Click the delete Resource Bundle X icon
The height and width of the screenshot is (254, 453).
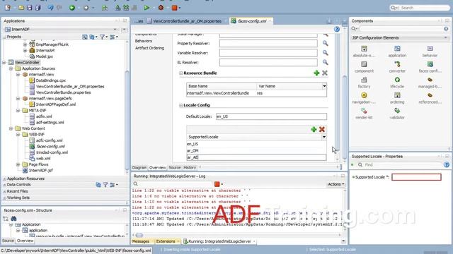click(x=325, y=73)
